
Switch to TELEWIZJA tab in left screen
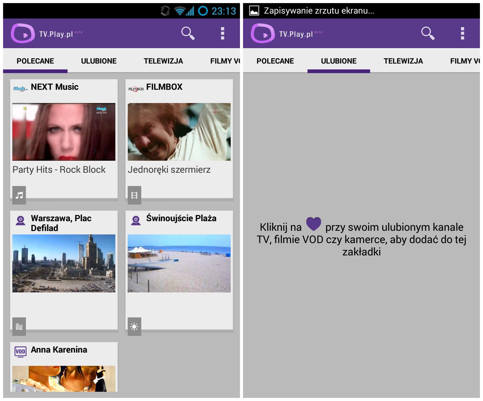(x=163, y=61)
